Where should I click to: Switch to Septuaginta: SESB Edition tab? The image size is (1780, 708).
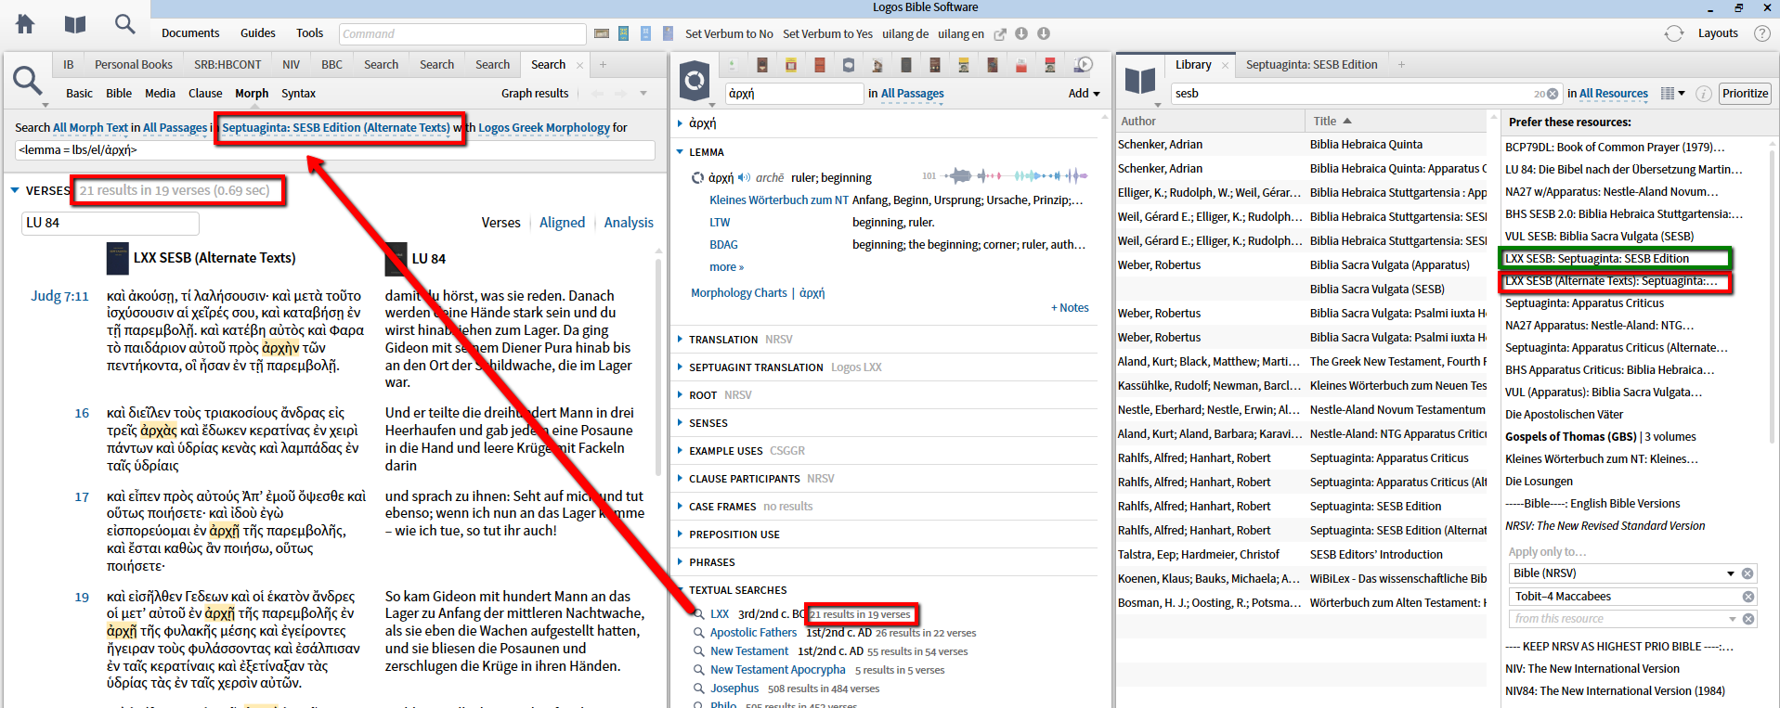[1312, 65]
